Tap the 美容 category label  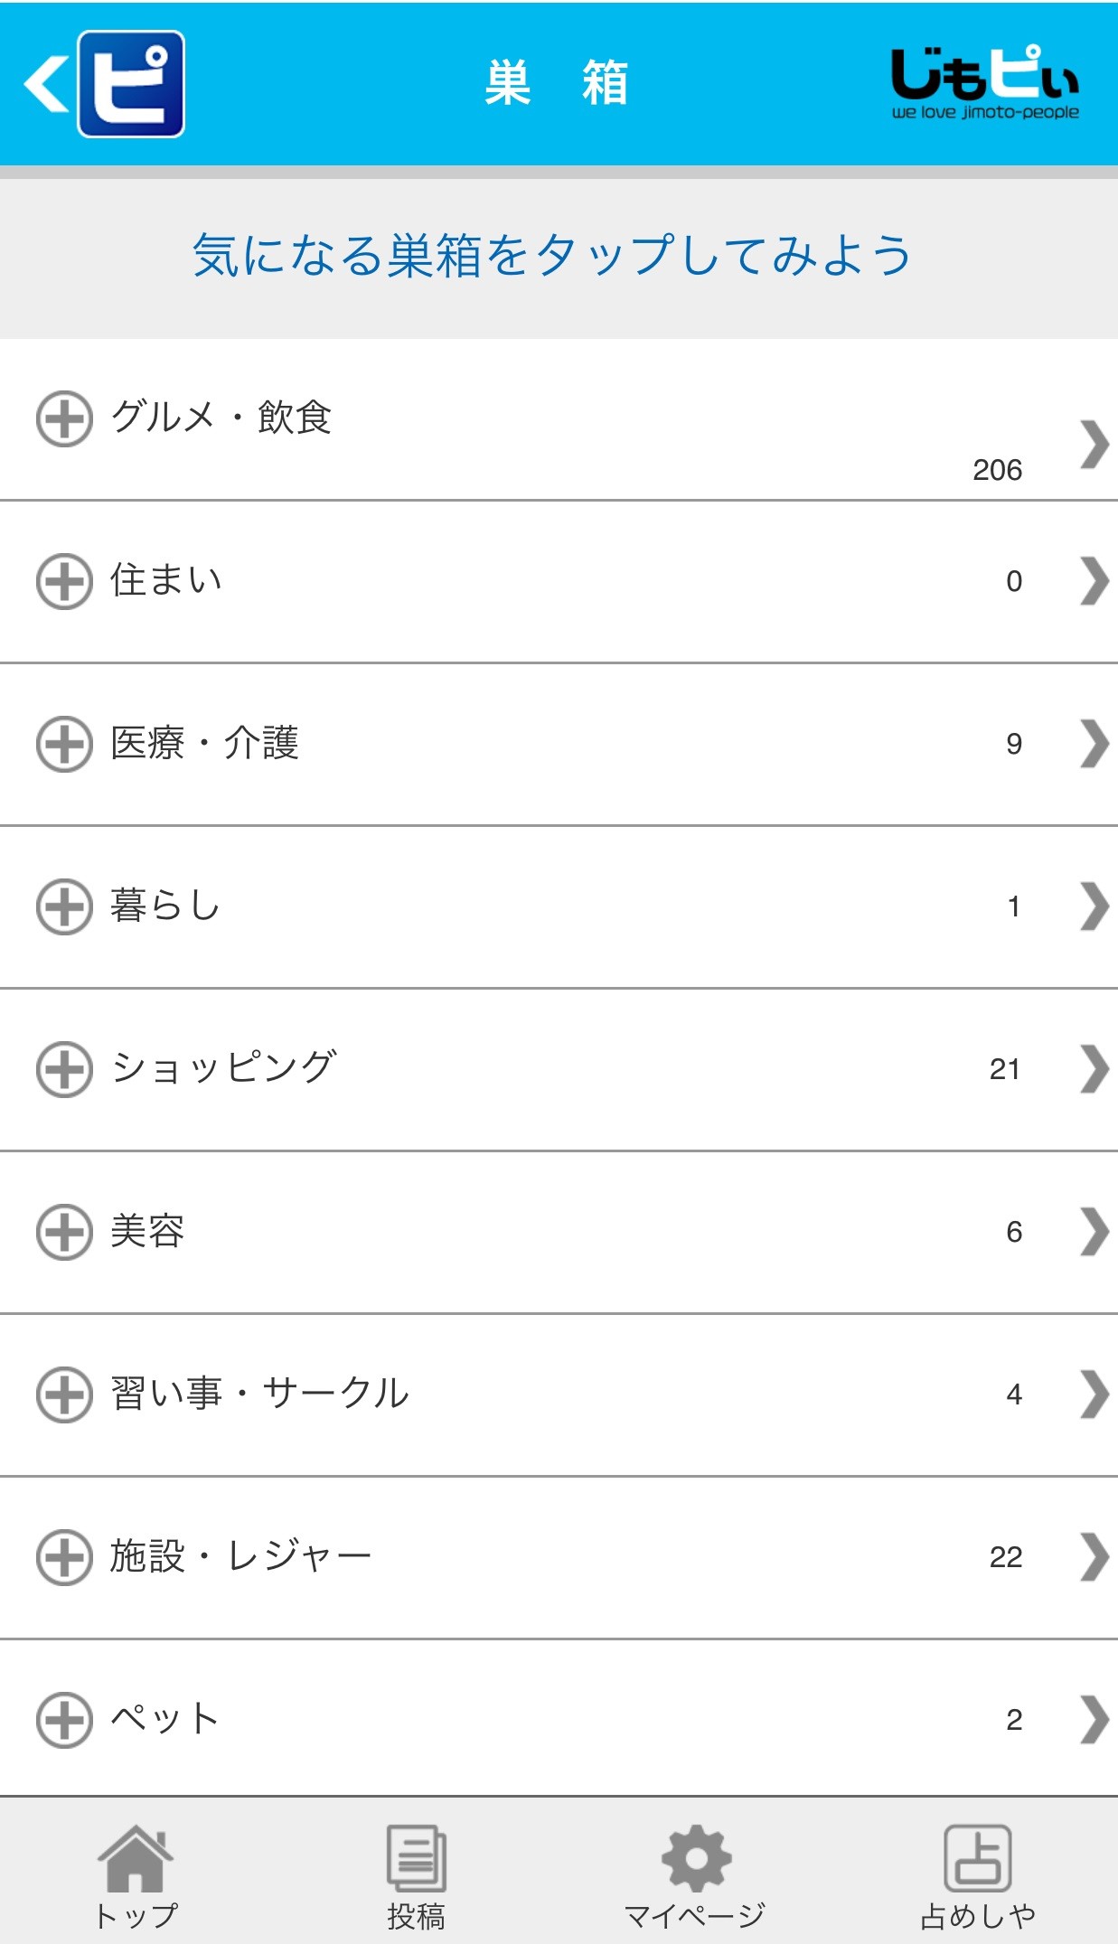click(147, 1231)
